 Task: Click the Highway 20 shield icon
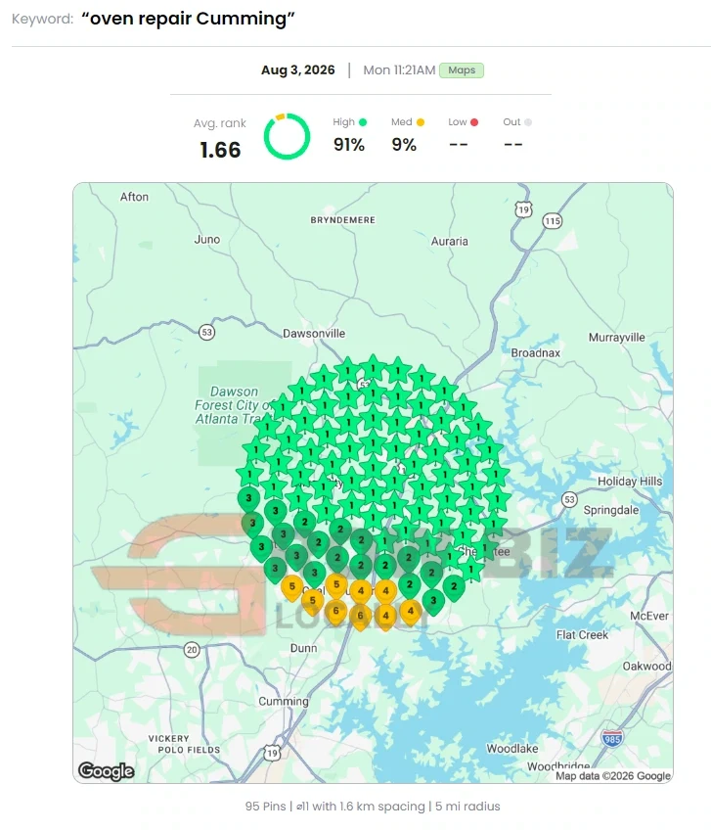pos(192,650)
